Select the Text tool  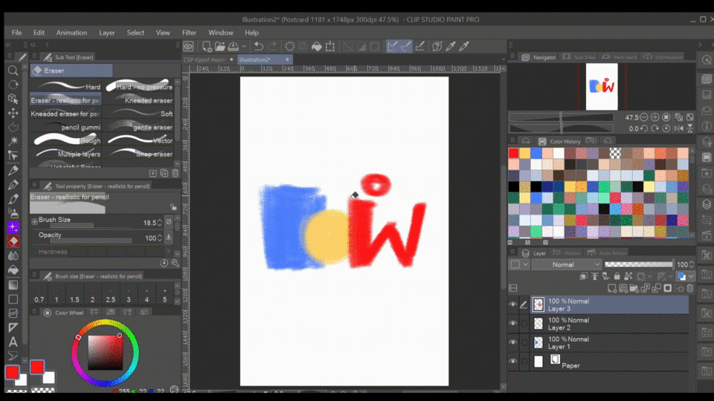13,342
